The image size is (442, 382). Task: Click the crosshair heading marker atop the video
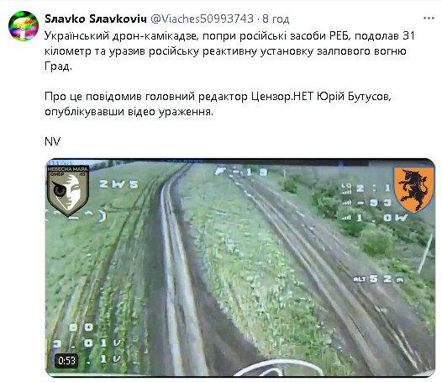(x=240, y=172)
